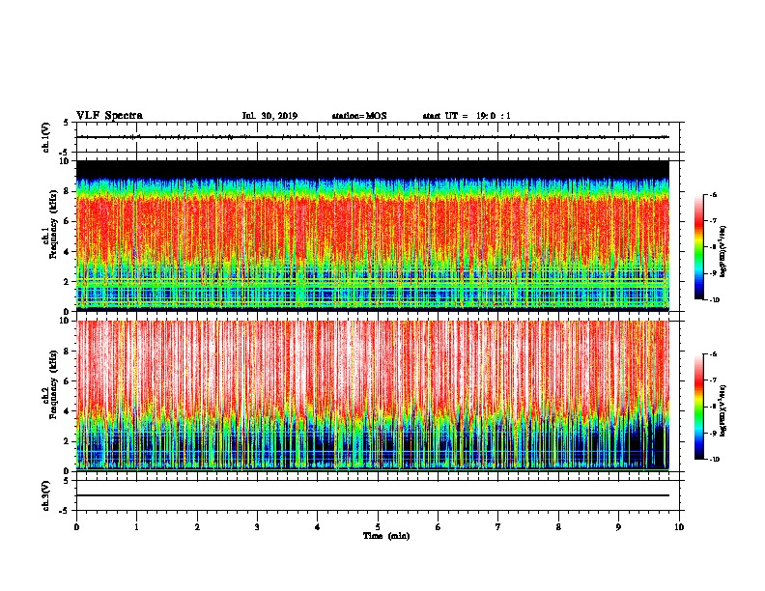Click the "Time (min)" x-axis label
The height and width of the screenshot is (591, 765).
coord(386,536)
